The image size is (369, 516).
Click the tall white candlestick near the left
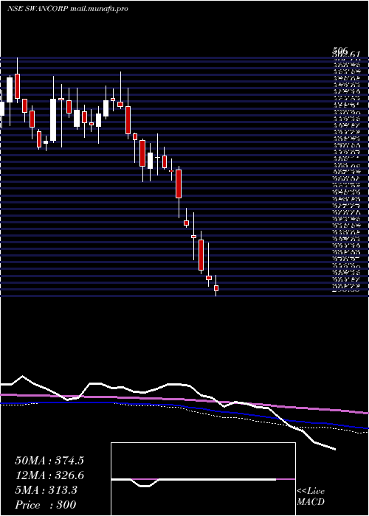[53, 119]
